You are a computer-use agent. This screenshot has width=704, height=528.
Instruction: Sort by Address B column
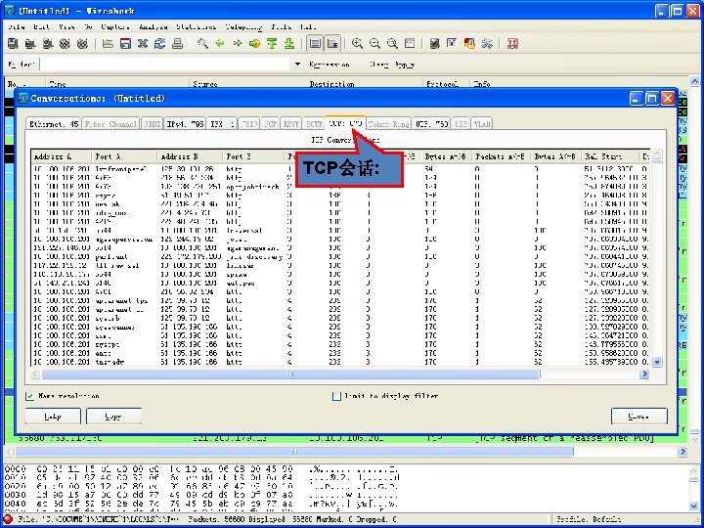click(190, 156)
